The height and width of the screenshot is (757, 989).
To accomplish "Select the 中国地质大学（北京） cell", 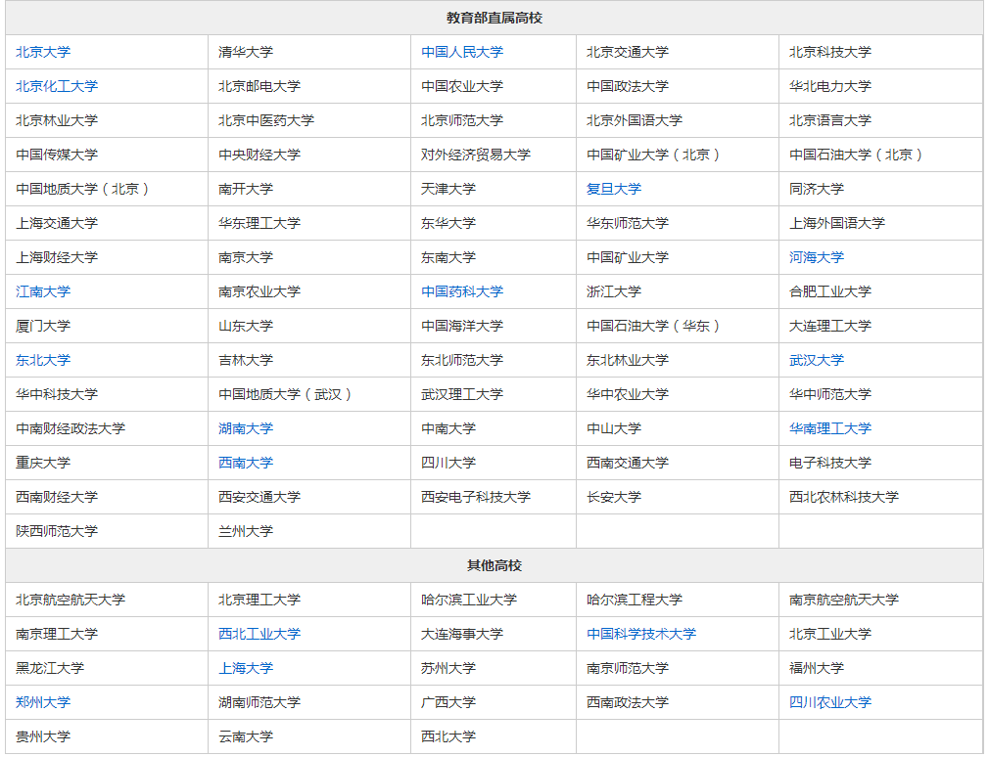I will (x=107, y=189).
